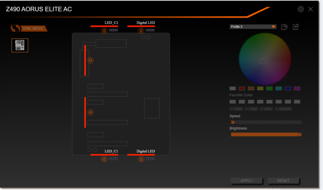
Task: Click the lower-left motherboard zone light icon
Action: pyautogui.click(x=90, y=112)
